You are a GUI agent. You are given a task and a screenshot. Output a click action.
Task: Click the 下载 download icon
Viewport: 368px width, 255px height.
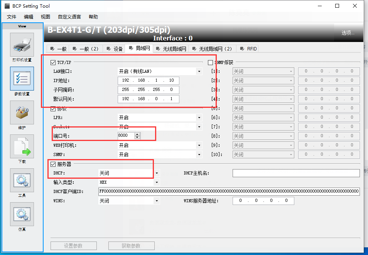click(22, 146)
